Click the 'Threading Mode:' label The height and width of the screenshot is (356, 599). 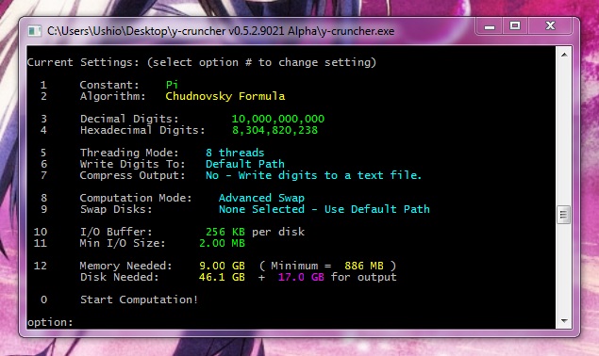click(x=129, y=153)
